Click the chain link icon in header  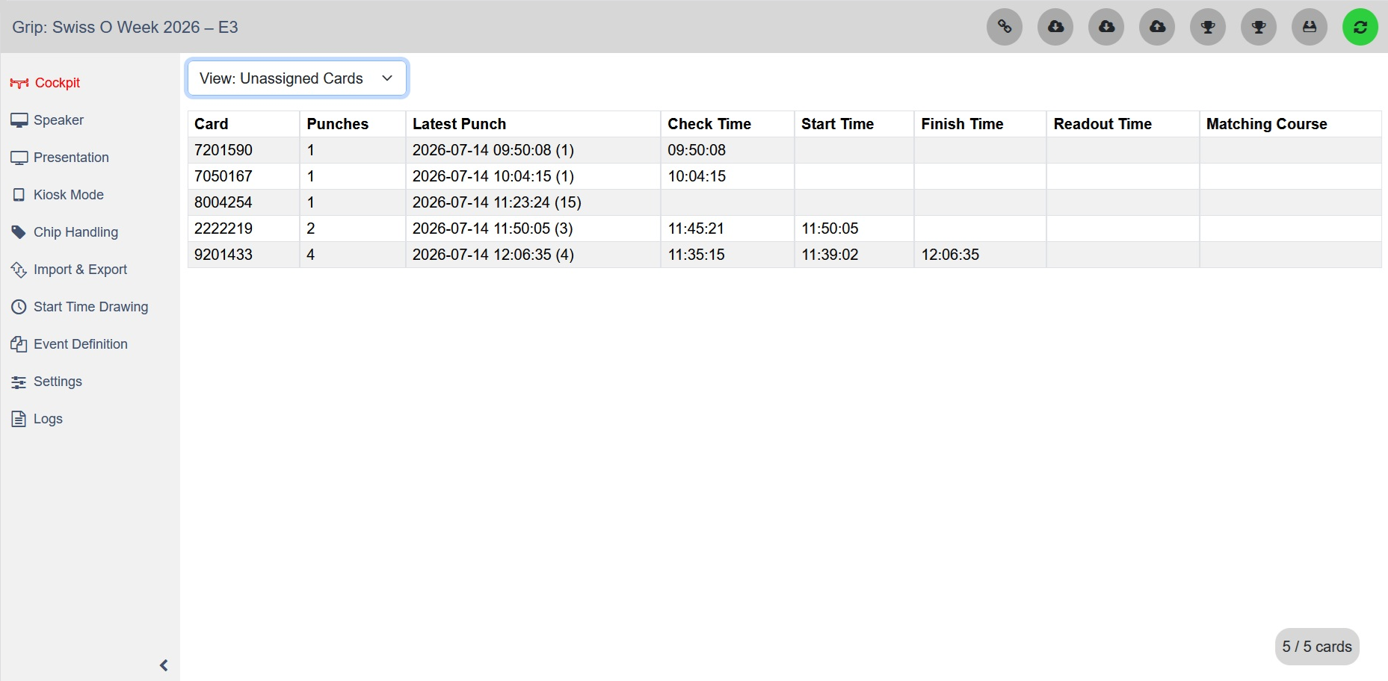coord(1005,27)
